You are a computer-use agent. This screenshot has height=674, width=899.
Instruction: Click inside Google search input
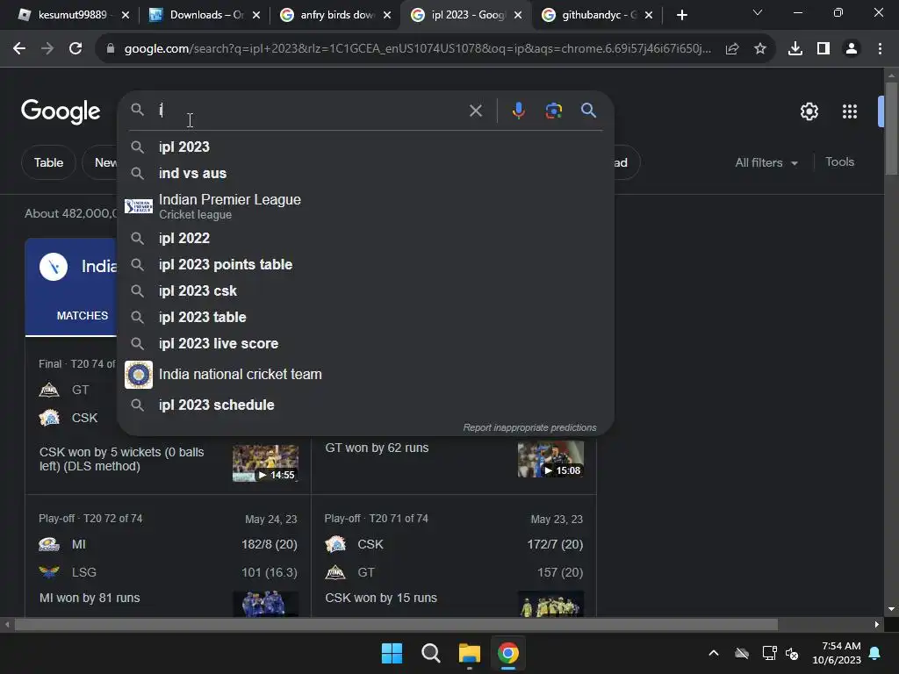310,110
